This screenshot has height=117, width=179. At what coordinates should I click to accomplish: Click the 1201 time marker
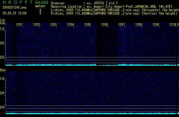pyautogui.click(x=19, y=25)
